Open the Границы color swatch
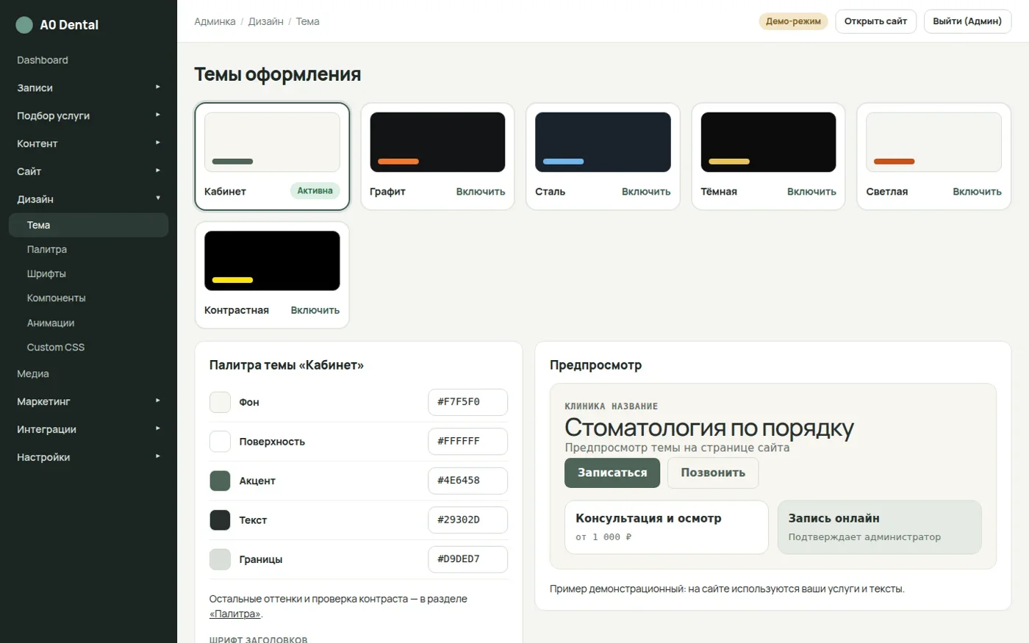This screenshot has height=643, width=1029. (x=220, y=559)
